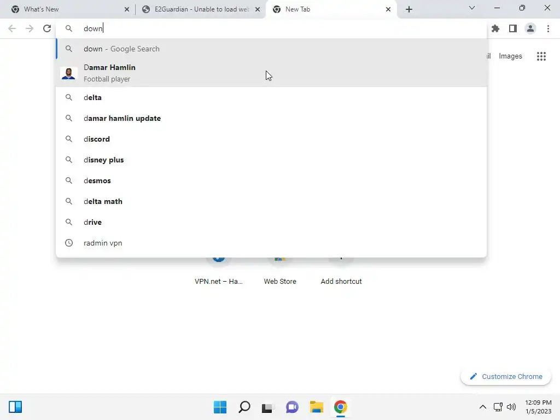Viewport: 560px width, 420px height.
Task: Close the New Tab tab
Action: click(388, 9)
